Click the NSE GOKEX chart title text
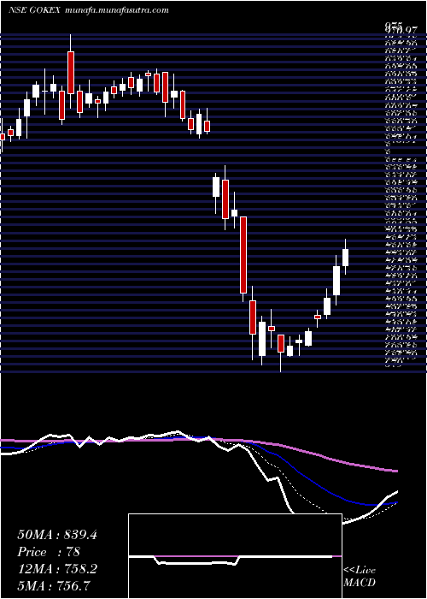Viewport: 427px width, 599px height. pos(34,10)
